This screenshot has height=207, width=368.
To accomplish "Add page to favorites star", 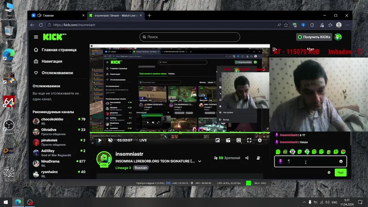I will tap(286, 25).
